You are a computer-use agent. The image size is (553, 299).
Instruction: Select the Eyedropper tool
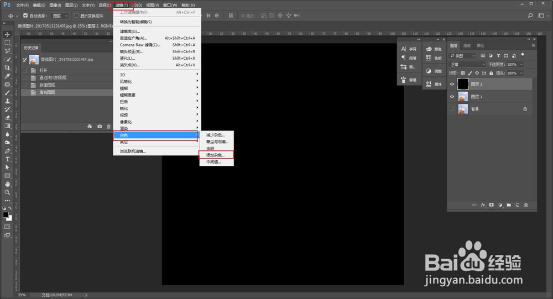pos(7,76)
